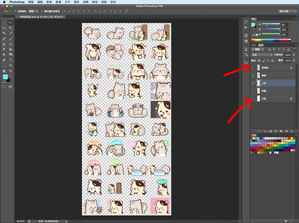299x223 pixels.
Task: Switch to the Layers panel tab
Action: pyautogui.click(x=261, y=45)
